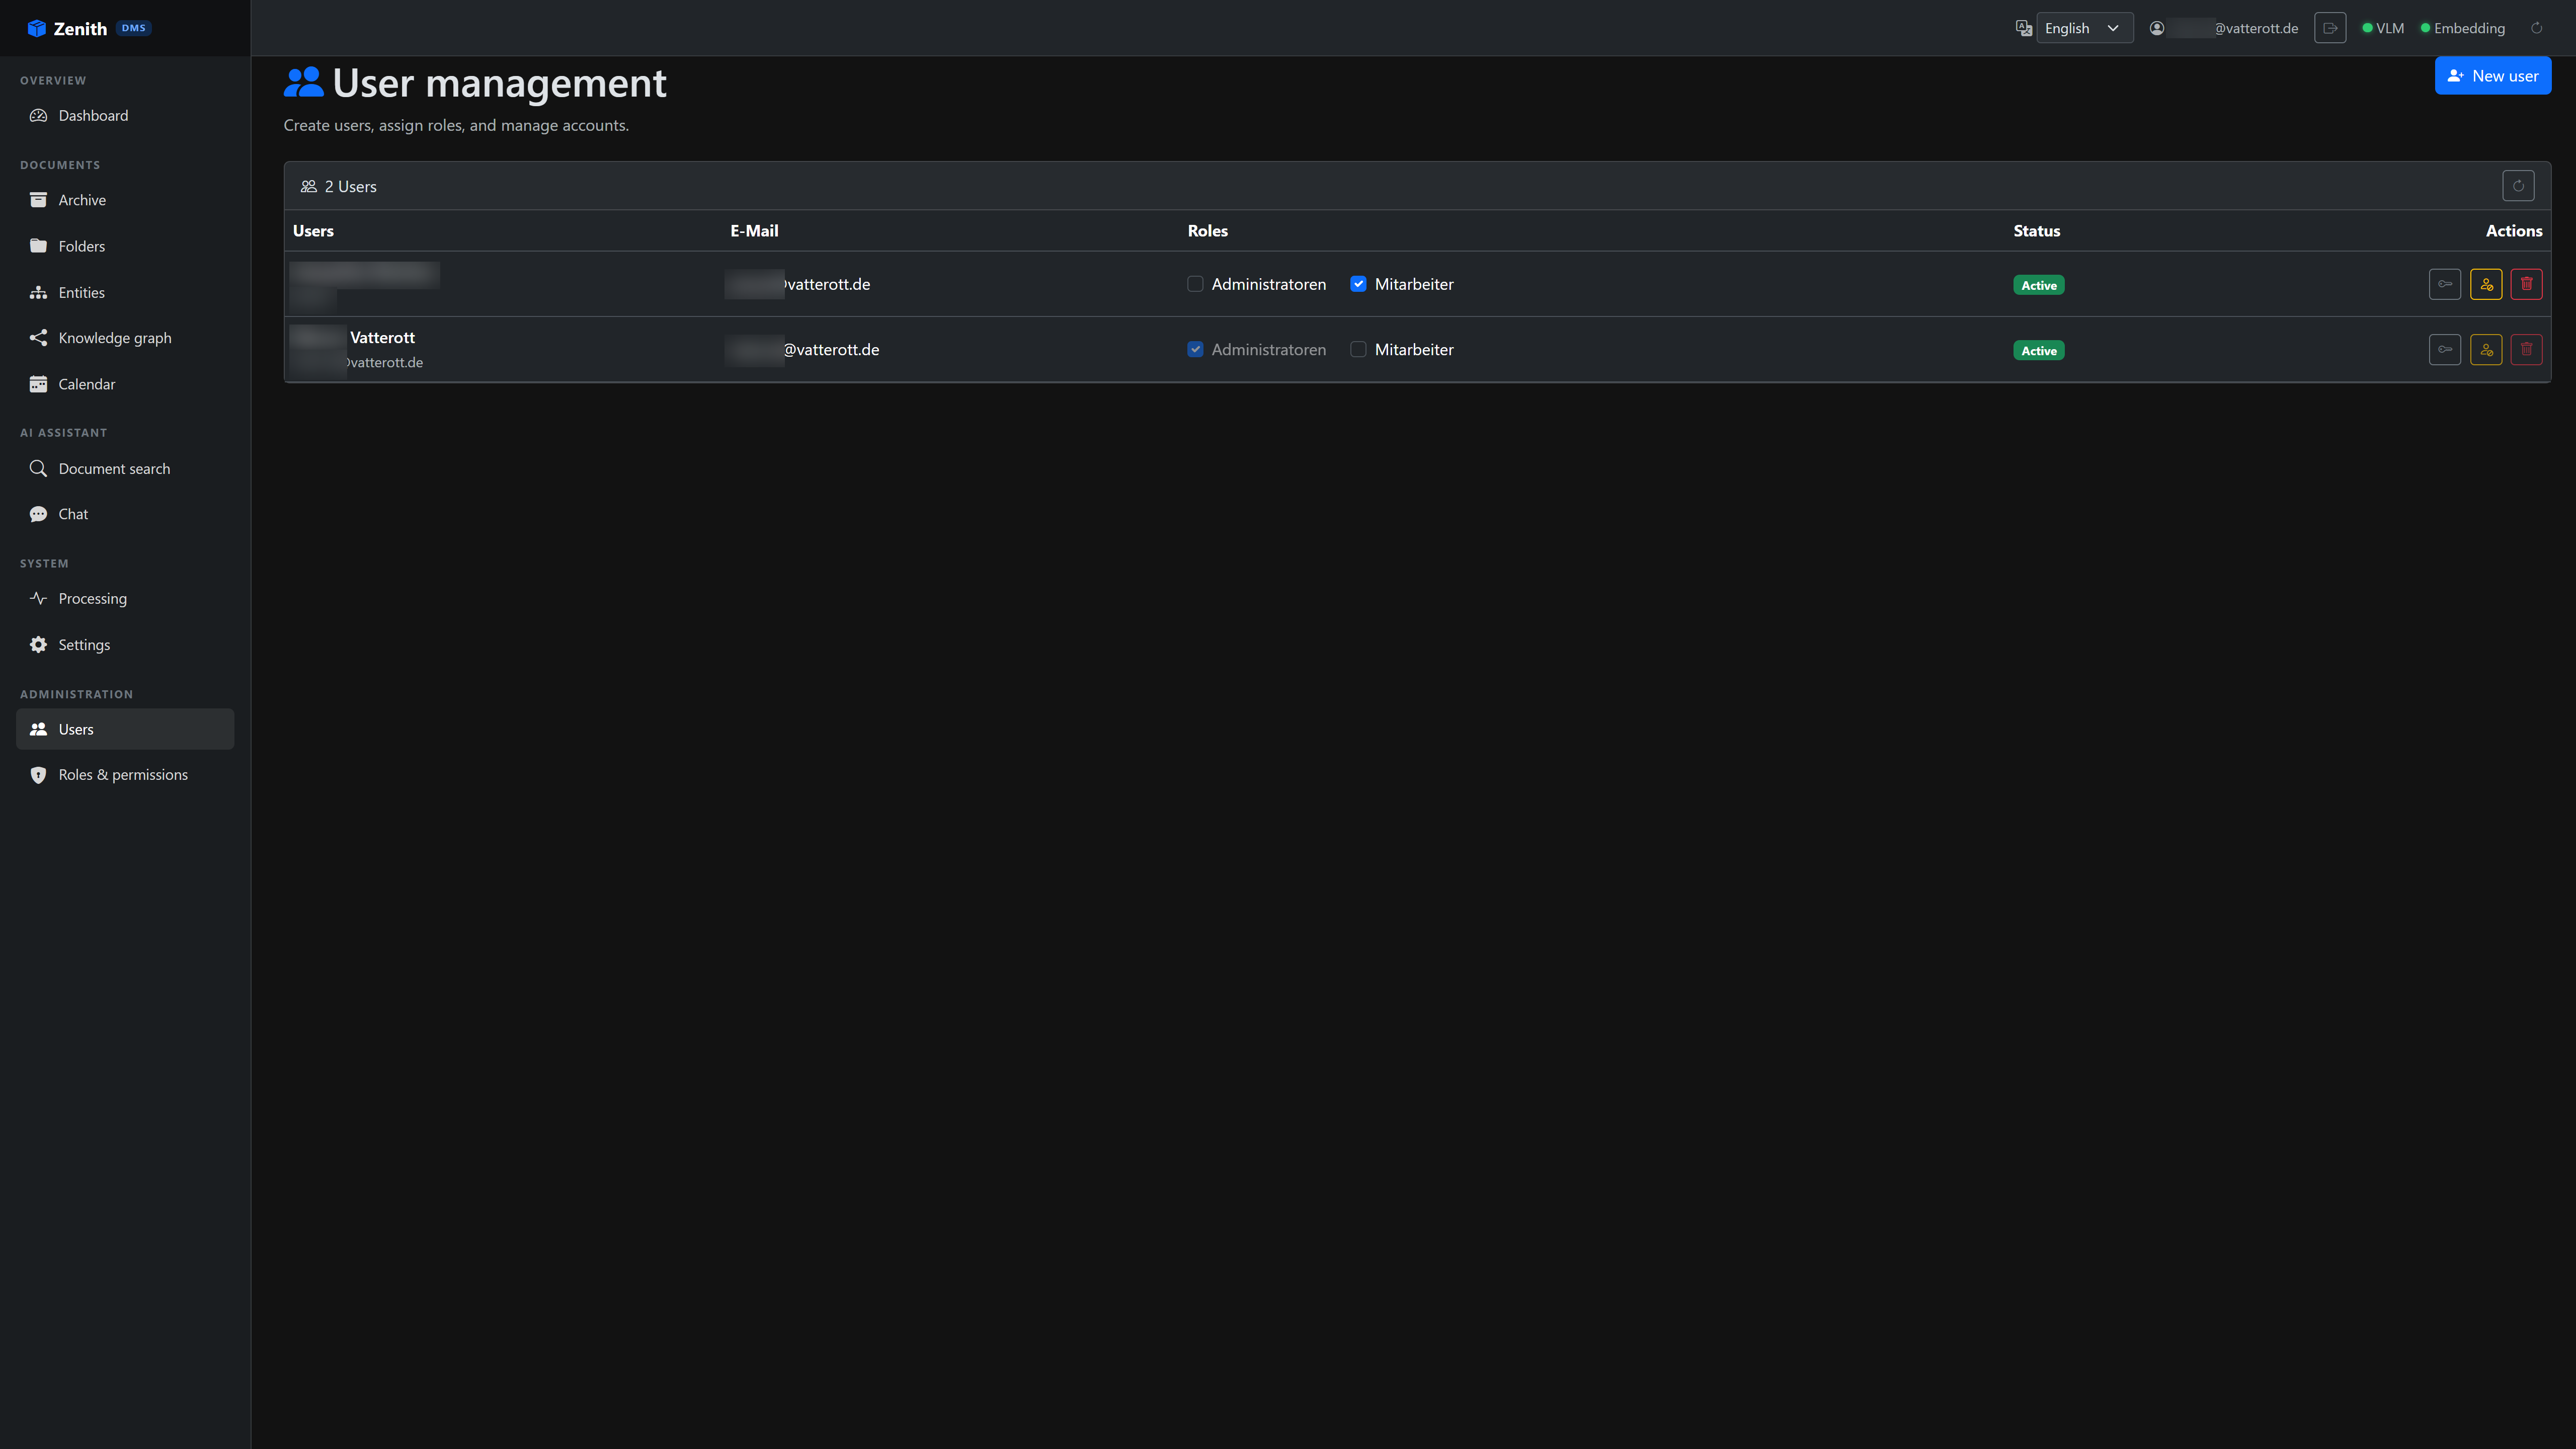This screenshot has width=2576, height=1449.
Task: Click the VLM status indicator
Action: 2383,28
